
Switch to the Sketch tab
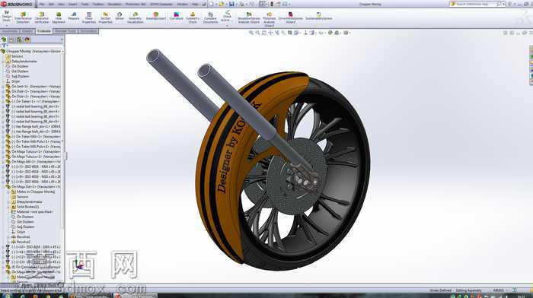tap(27, 31)
